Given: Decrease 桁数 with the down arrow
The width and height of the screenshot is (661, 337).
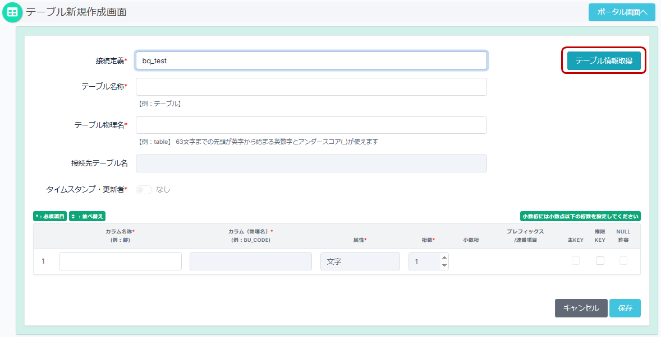Looking at the screenshot, I should (444, 265).
